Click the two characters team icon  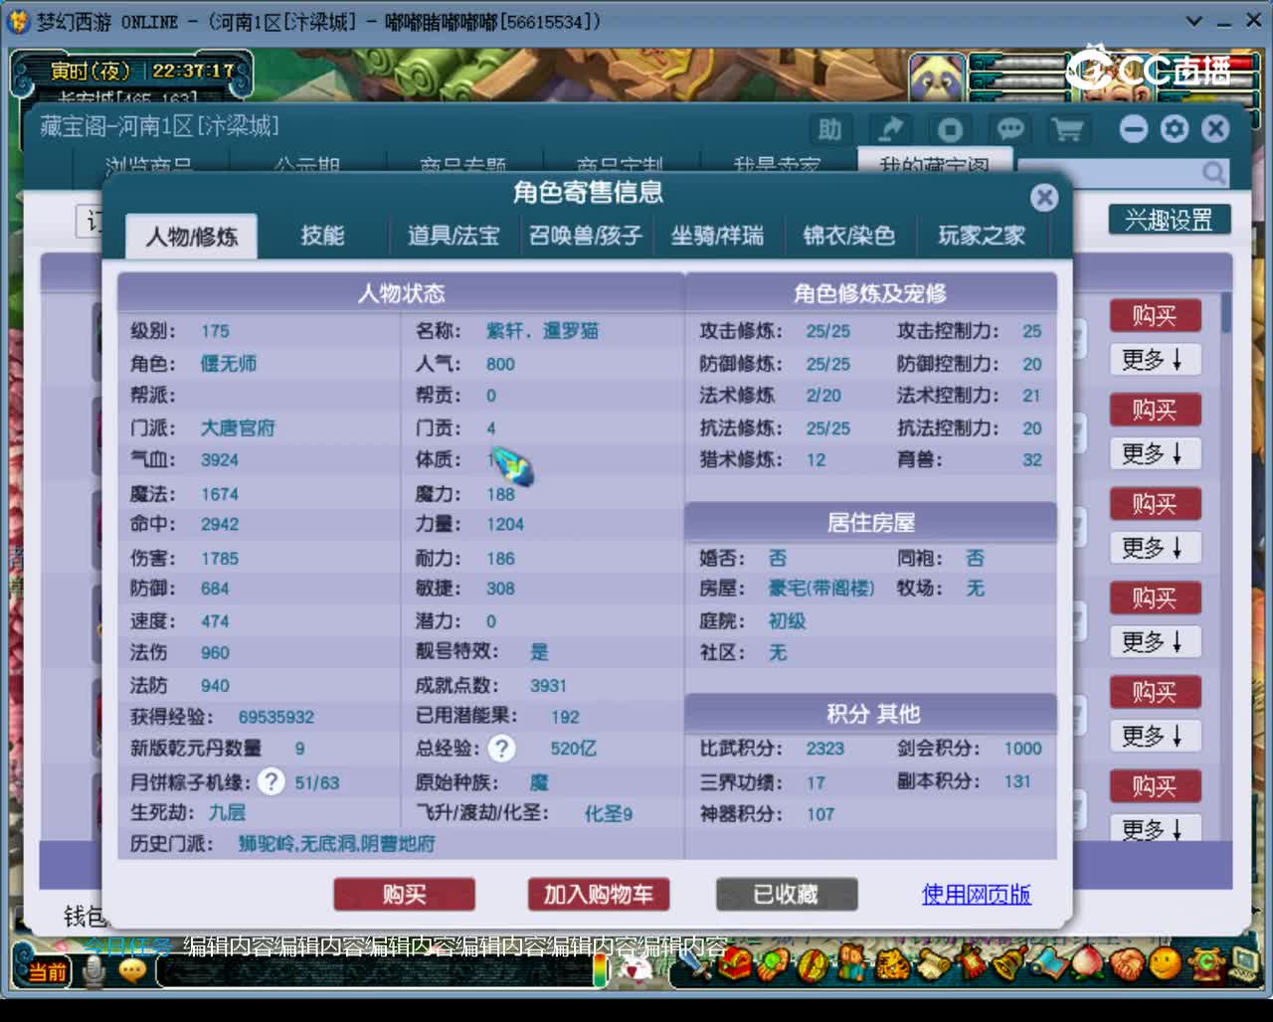[x=851, y=962]
